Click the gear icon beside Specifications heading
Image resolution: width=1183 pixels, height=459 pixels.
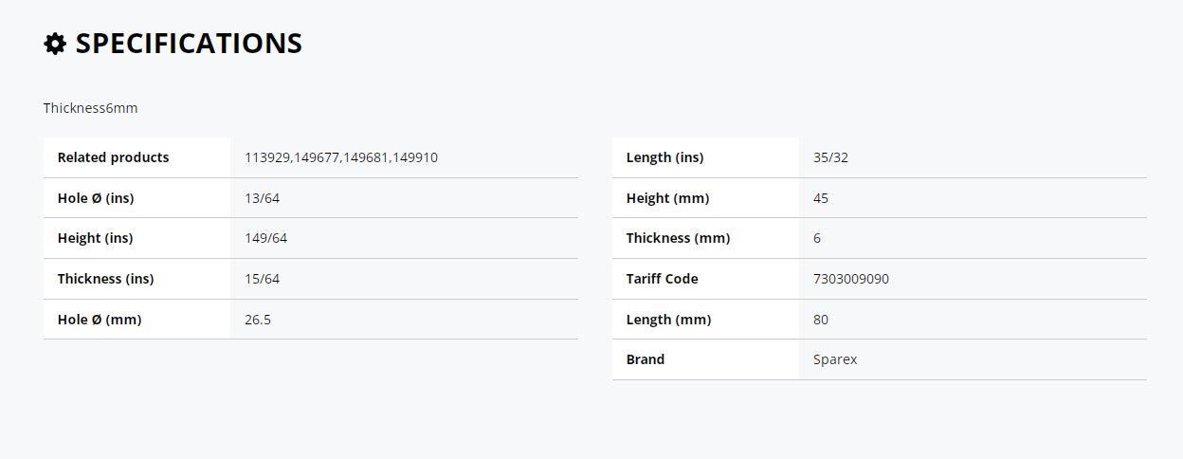[x=55, y=44]
